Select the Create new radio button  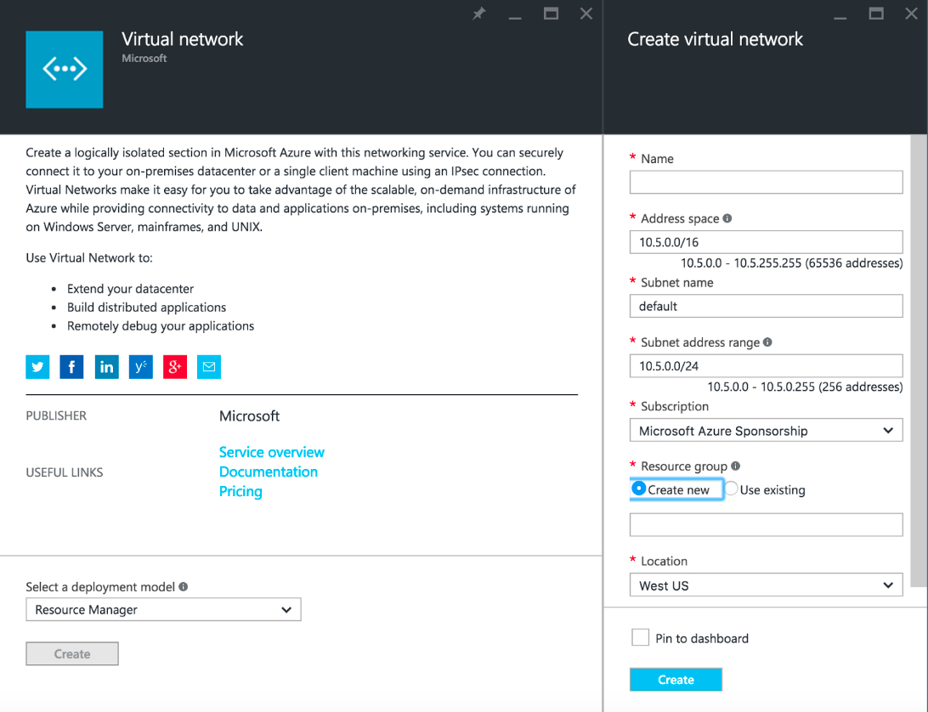tap(639, 489)
